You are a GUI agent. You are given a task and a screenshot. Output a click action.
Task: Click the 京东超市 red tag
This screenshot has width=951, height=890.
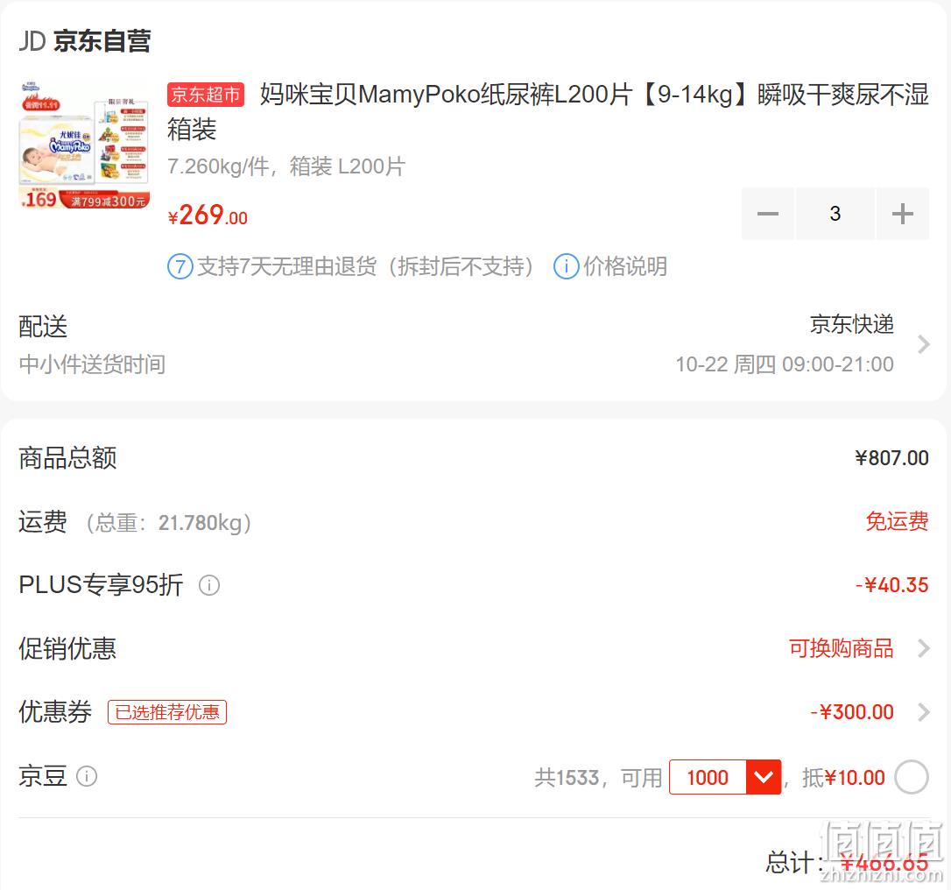point(206,95)
